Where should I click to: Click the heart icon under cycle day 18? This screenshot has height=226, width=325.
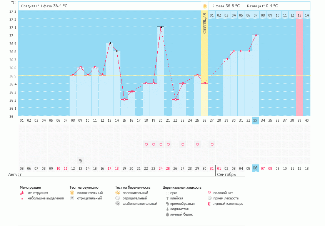coord(146,144)
